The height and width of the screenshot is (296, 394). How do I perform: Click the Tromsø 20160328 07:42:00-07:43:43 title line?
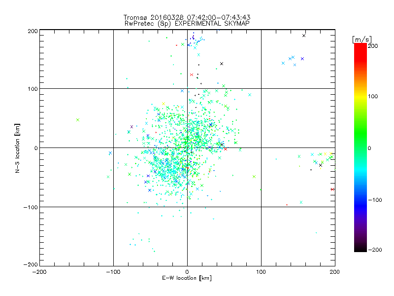point(187,17)
